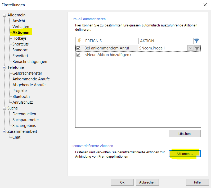Image resolution: width=211 pixels, height=188 pixels.
Task: Click the blue filter icon in header
Action: point(197,41)
